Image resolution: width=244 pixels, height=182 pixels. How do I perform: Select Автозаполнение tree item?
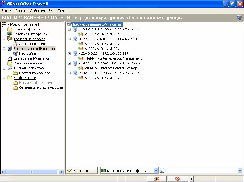[32, 44]
